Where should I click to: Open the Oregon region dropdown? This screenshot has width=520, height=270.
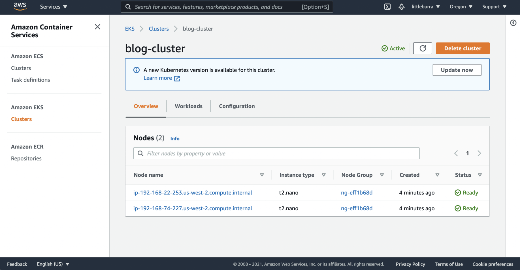tap(461, 7)
